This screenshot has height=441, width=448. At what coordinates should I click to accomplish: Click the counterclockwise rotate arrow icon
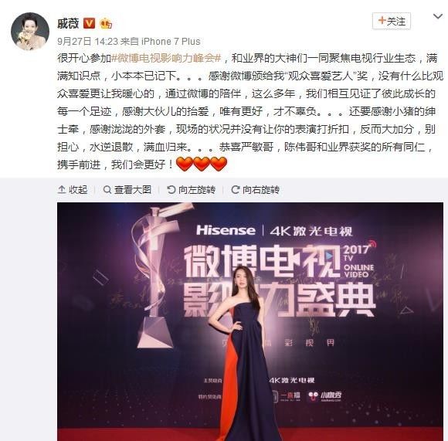coord(171,189)
